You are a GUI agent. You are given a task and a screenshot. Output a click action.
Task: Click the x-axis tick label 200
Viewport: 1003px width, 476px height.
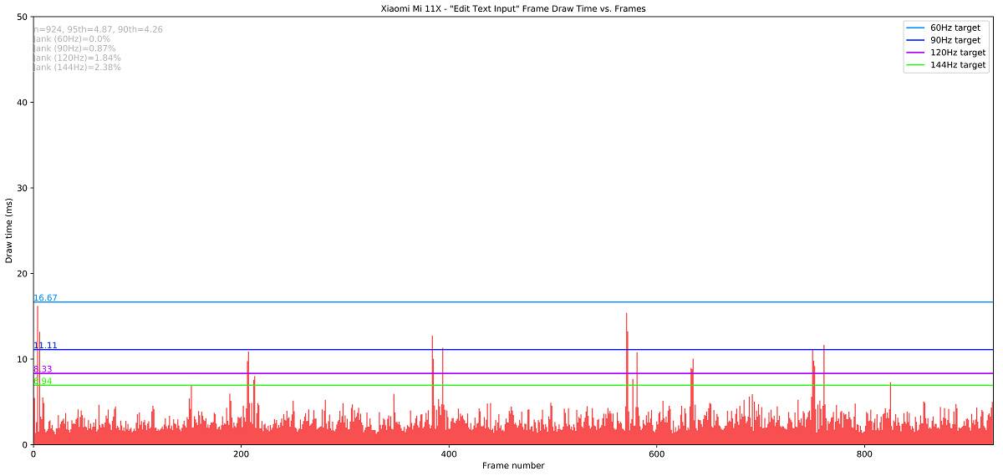(241, 455)
